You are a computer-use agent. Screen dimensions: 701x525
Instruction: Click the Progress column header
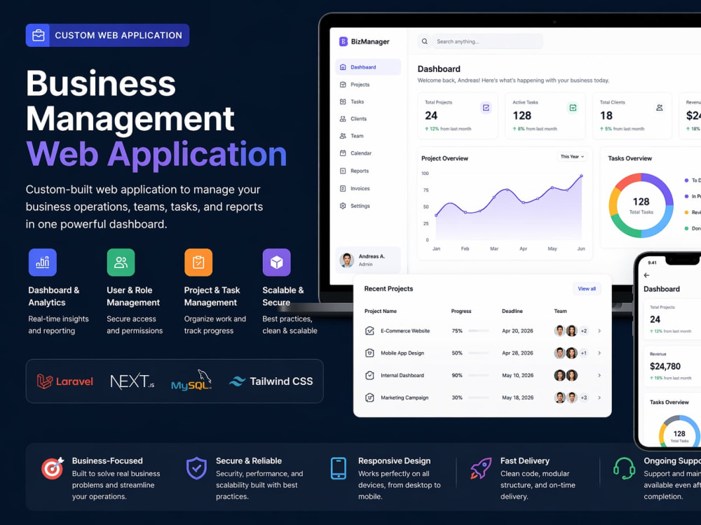[461, 311]
